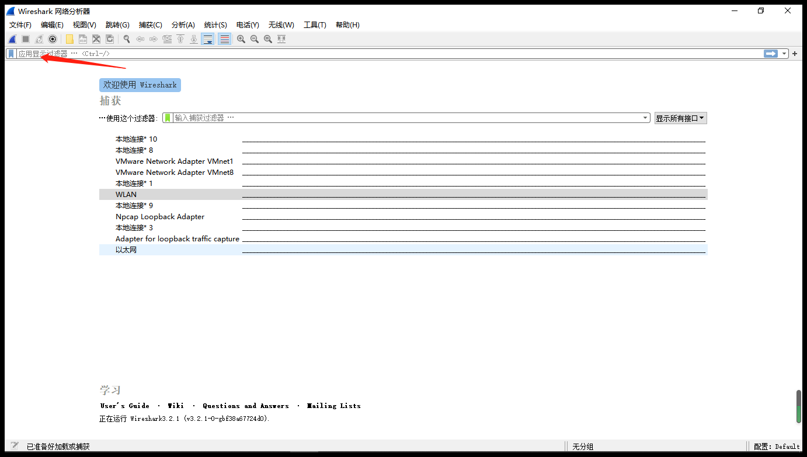Click the Go to specified packet icon
Screen dimensions: 807x457
coord(167,39)
